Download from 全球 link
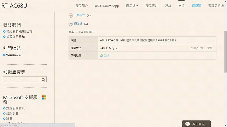Image resolution: width=227 pixels, height=127 pixels. (106, 56)
